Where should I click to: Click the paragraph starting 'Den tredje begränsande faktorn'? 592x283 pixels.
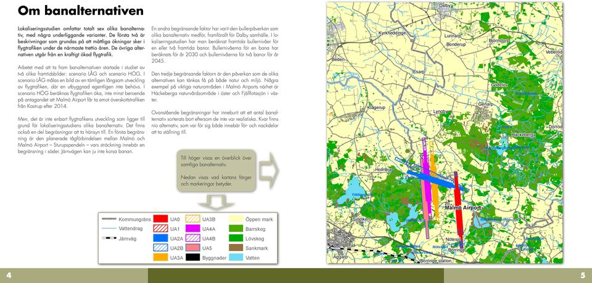(215, 87)
